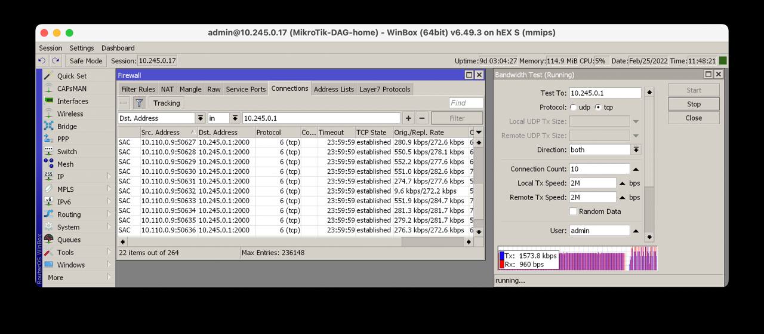This screenshot has width=764, height=334.
Task: Click the bandwidth Tx/Rx graph
Action: (x=577, y=258)
